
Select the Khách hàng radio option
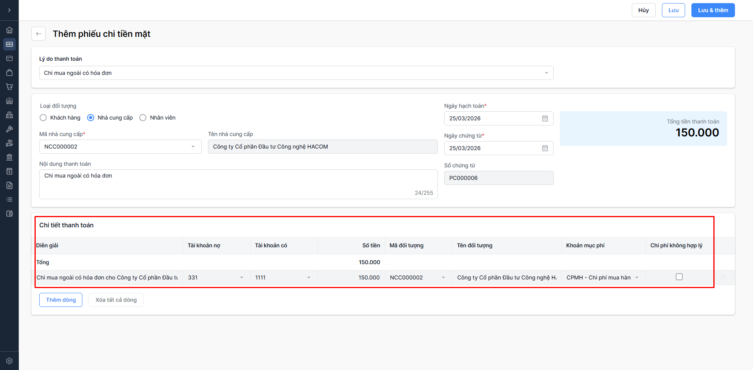coord(43,118)
